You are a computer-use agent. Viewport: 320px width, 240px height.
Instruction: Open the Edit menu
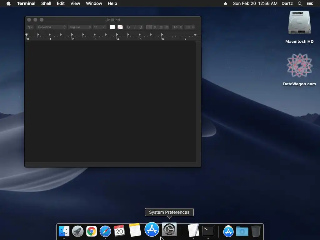61,3
